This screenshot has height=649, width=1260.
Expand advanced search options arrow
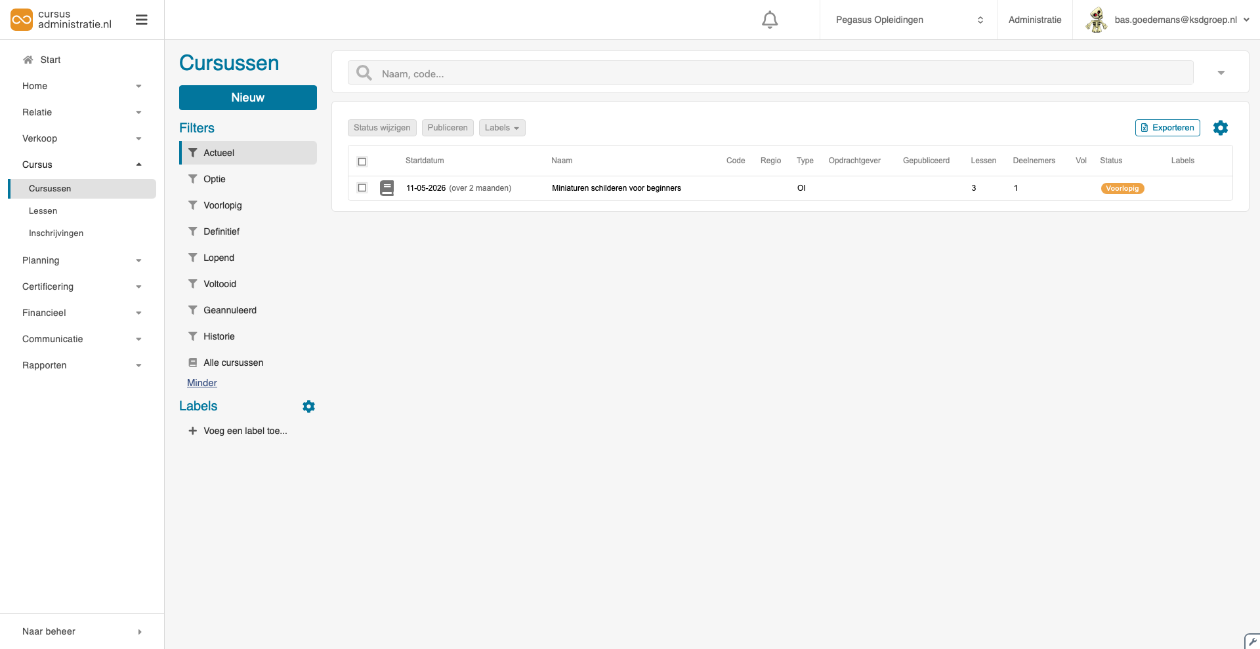point(1221,73)
